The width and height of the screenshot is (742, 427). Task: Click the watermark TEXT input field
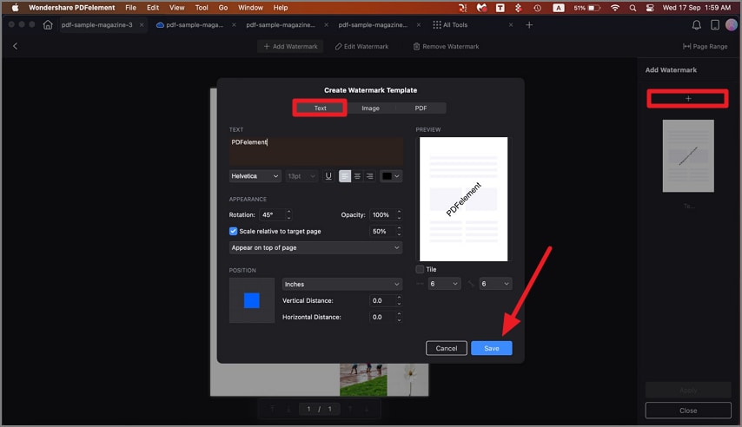[316, 150]
